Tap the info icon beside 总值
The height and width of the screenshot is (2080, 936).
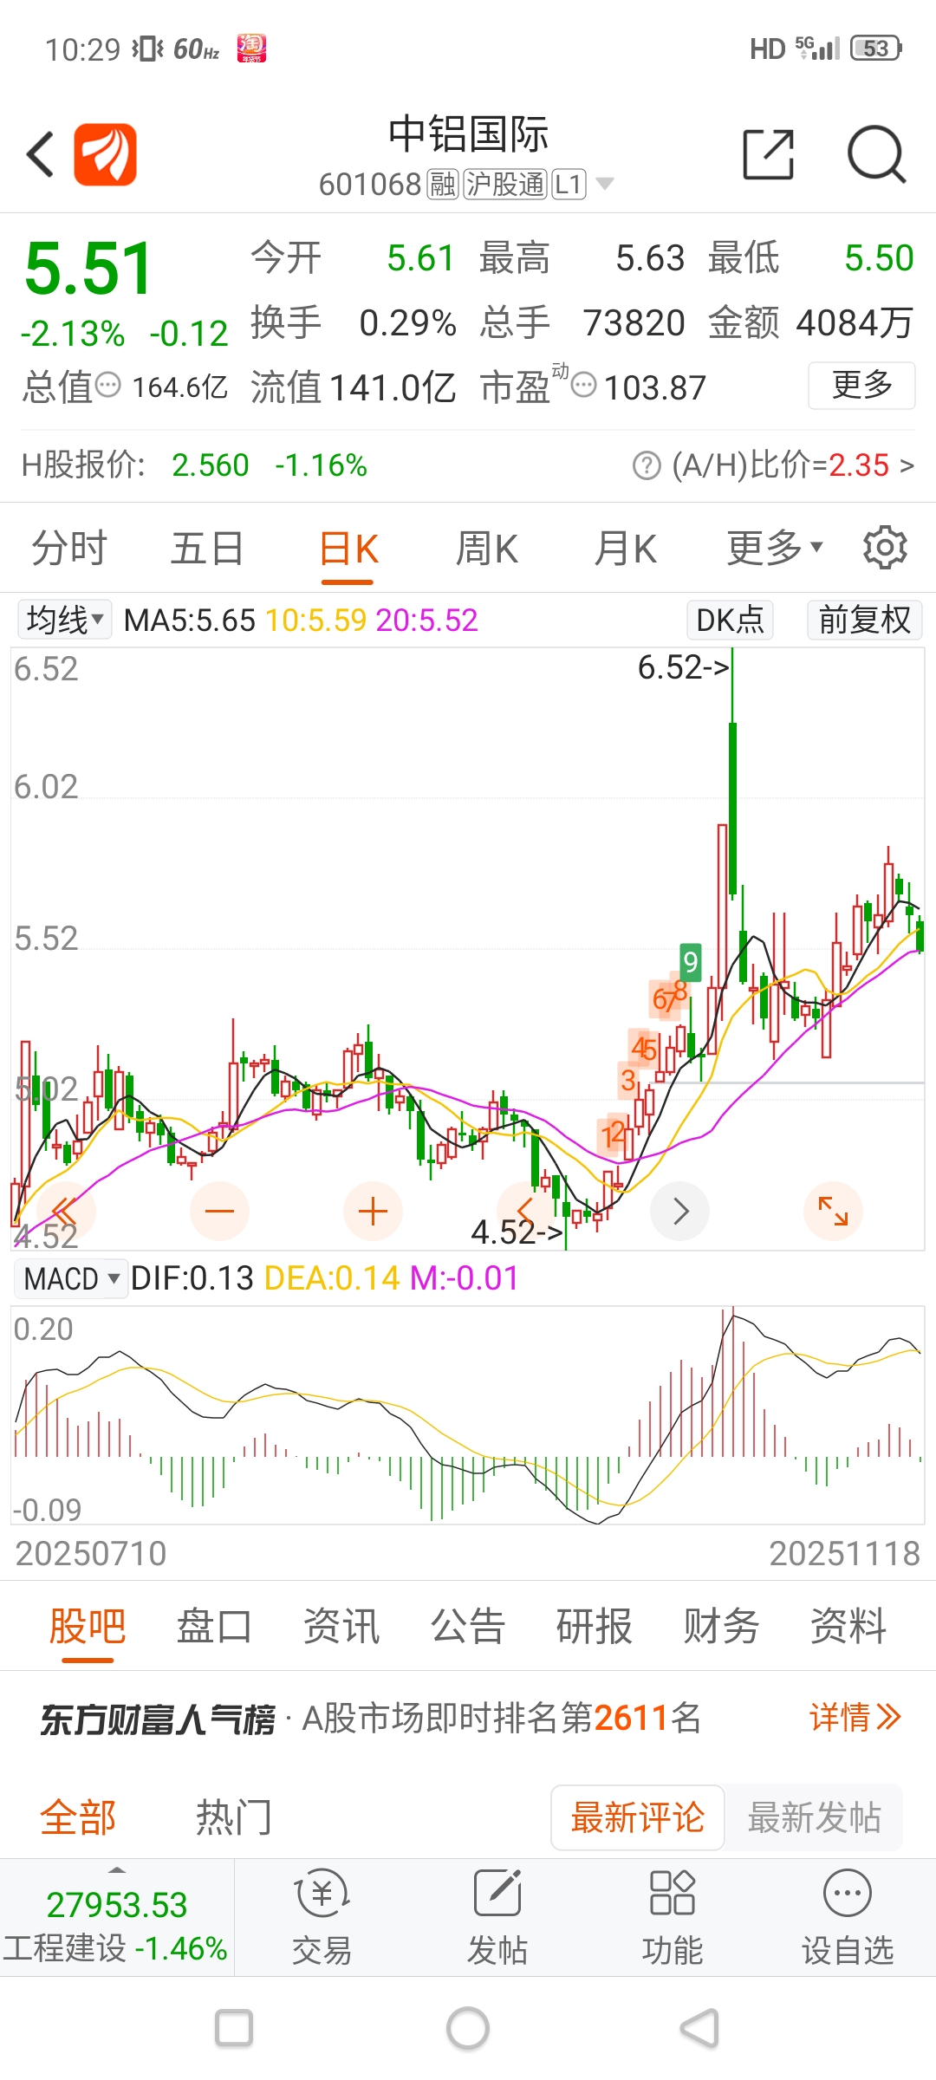(107, 385)
